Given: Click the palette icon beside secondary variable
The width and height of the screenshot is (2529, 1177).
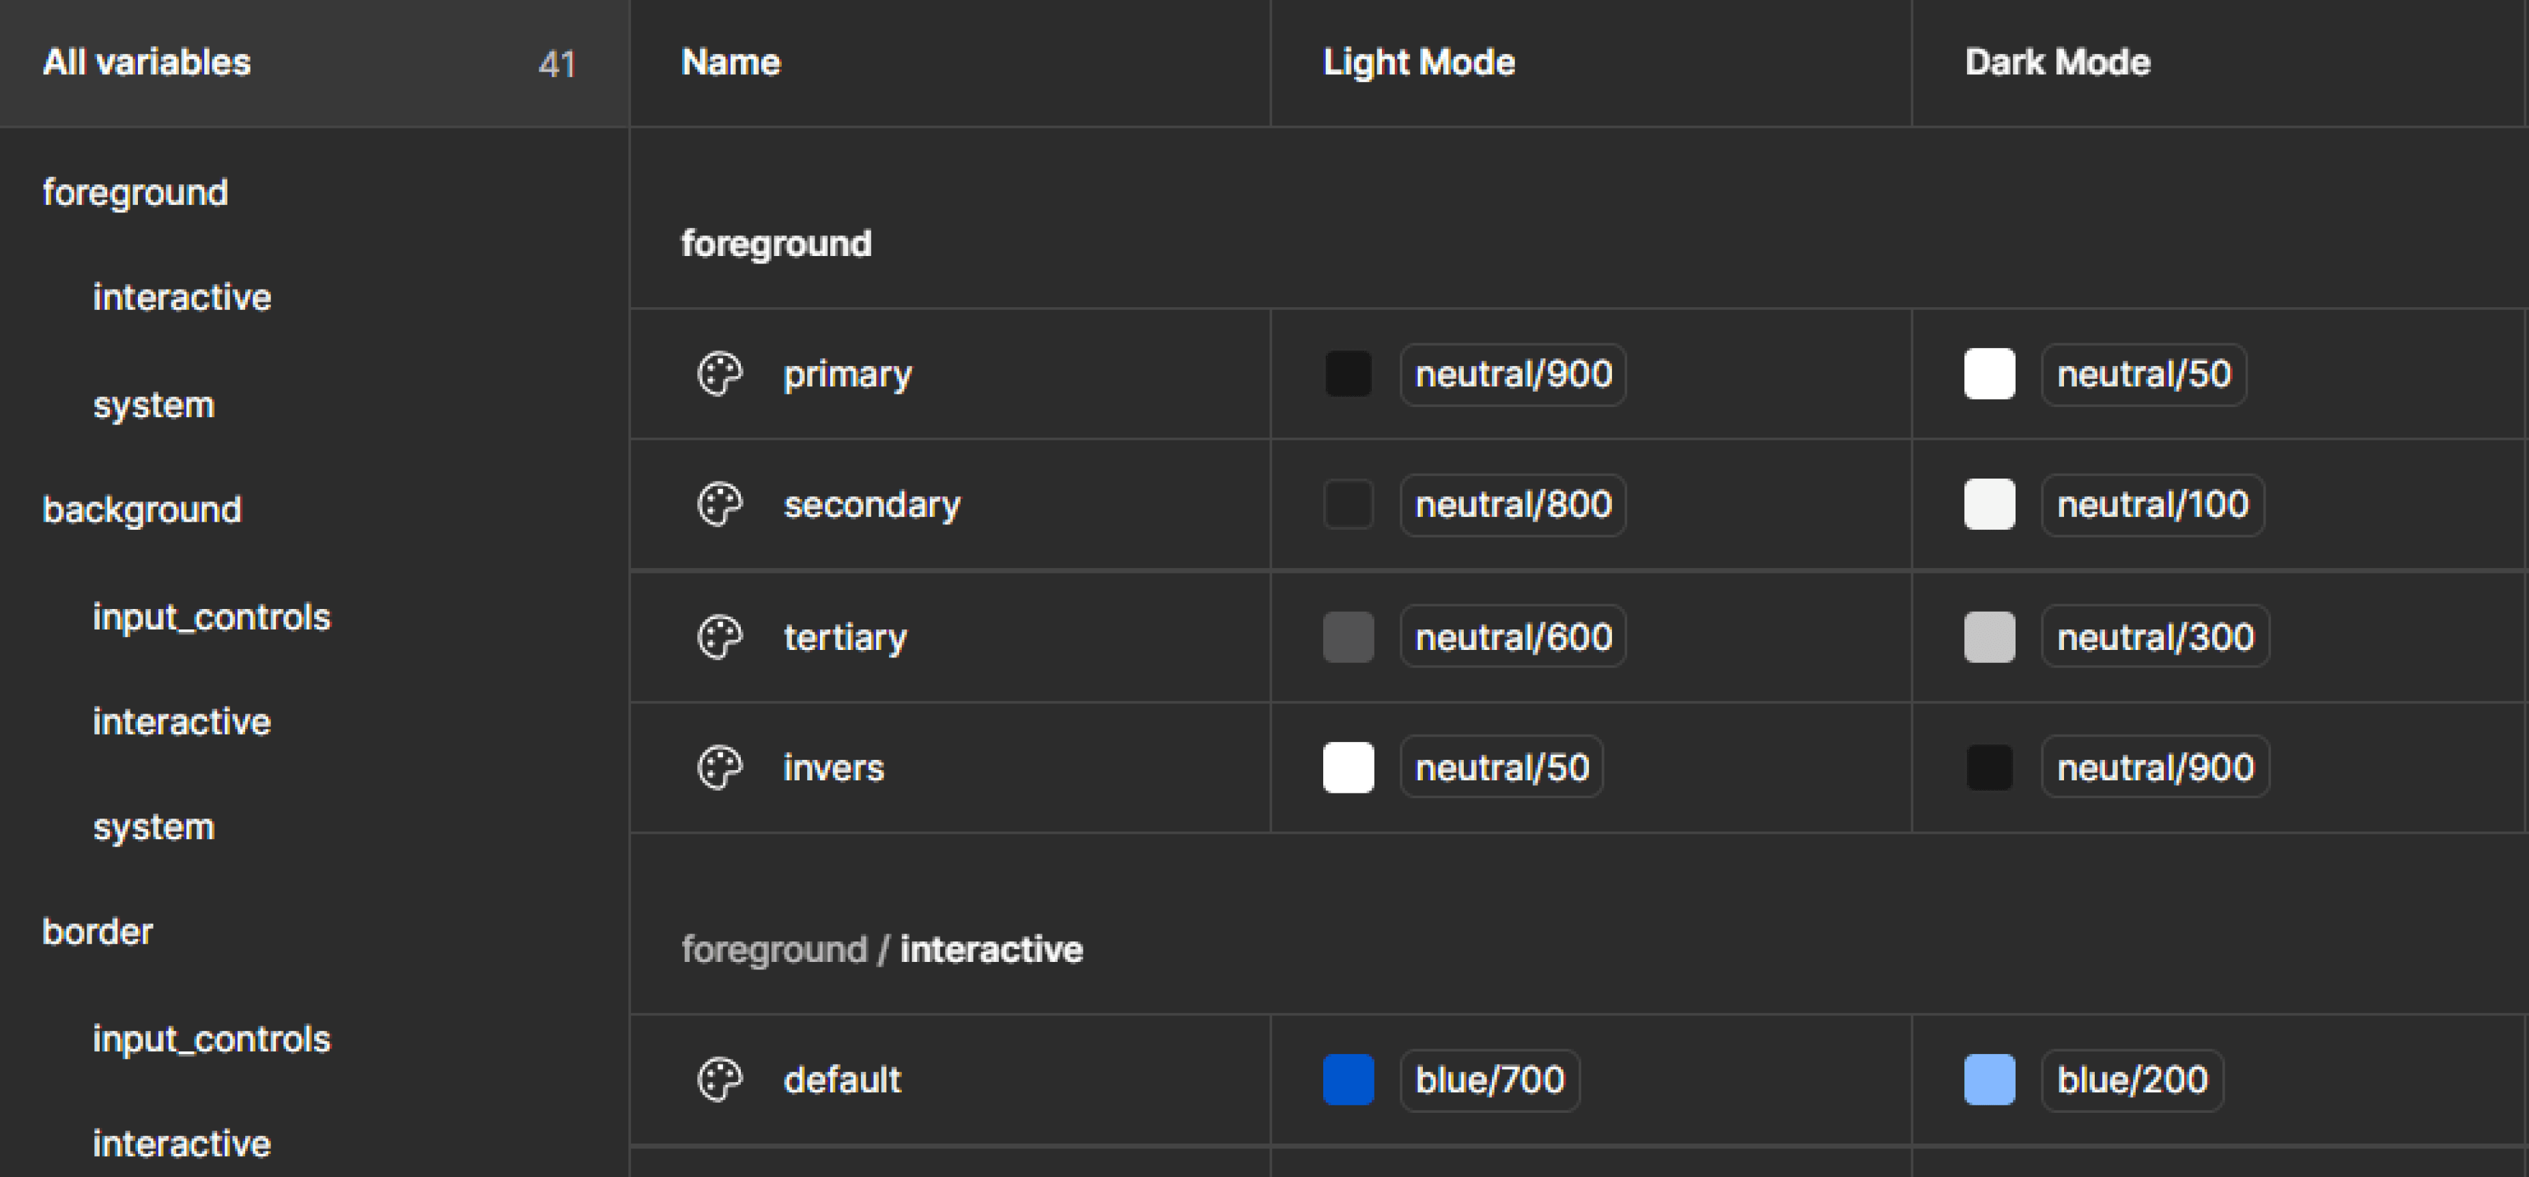Looking at the screenshot, I should click(720, 505).
